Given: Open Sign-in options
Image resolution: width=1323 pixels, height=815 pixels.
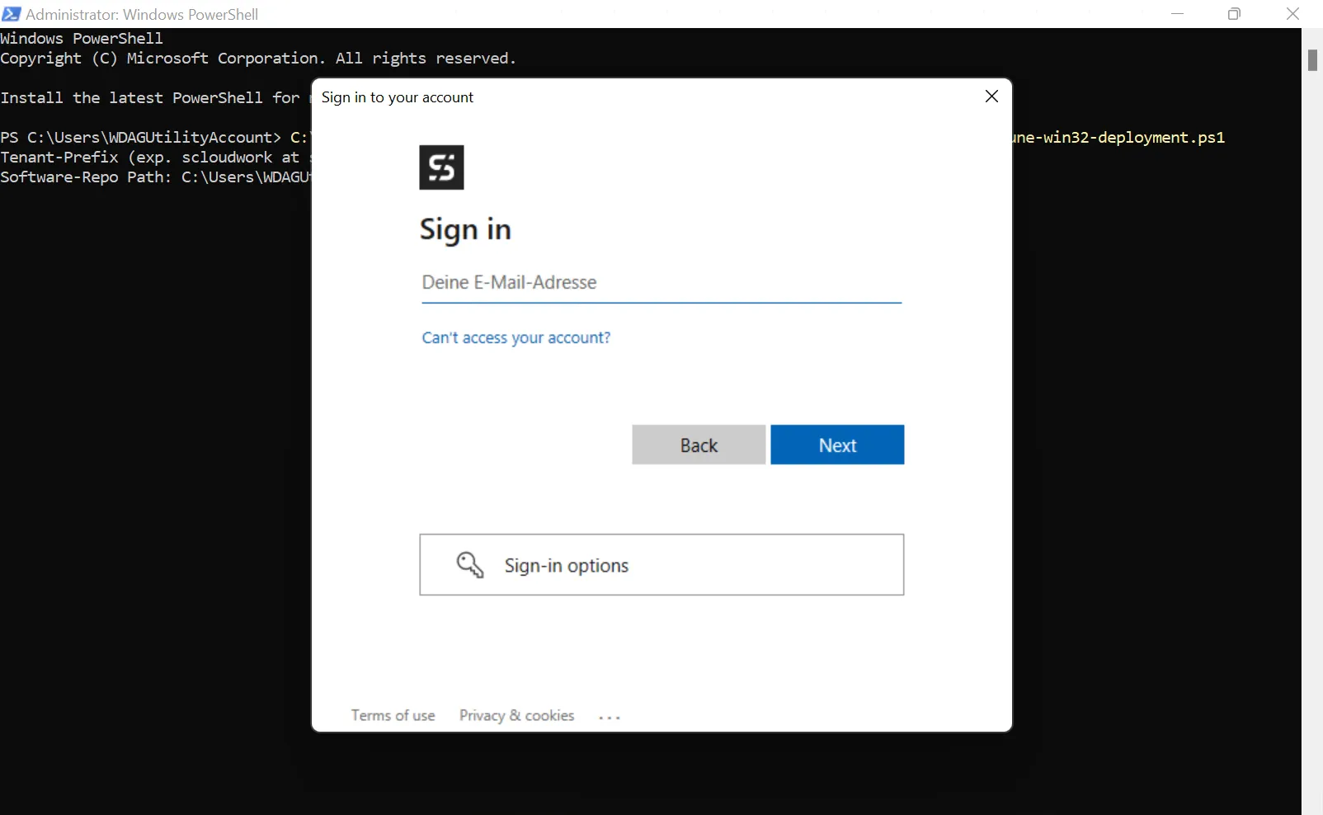Looking at the screenshot, I should [661, 565].
